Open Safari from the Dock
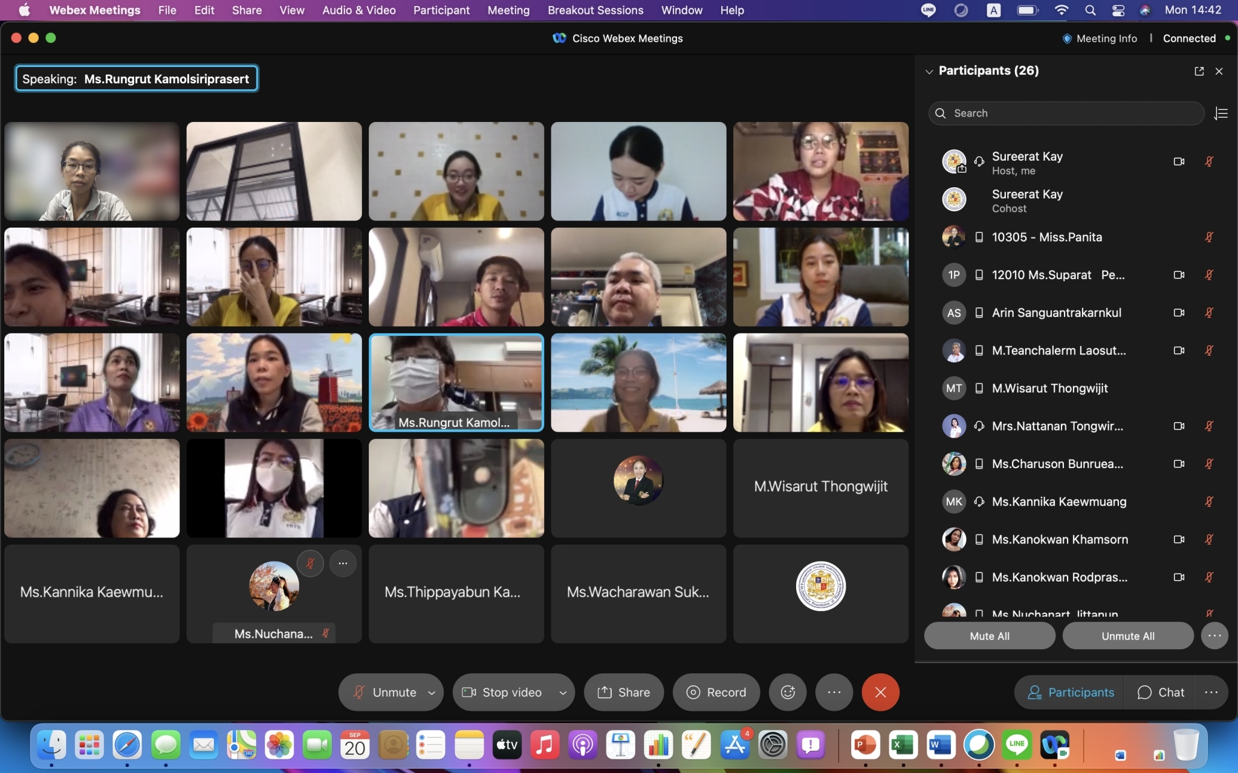The height and width of the screenshot is (773, 1238). 127,745
